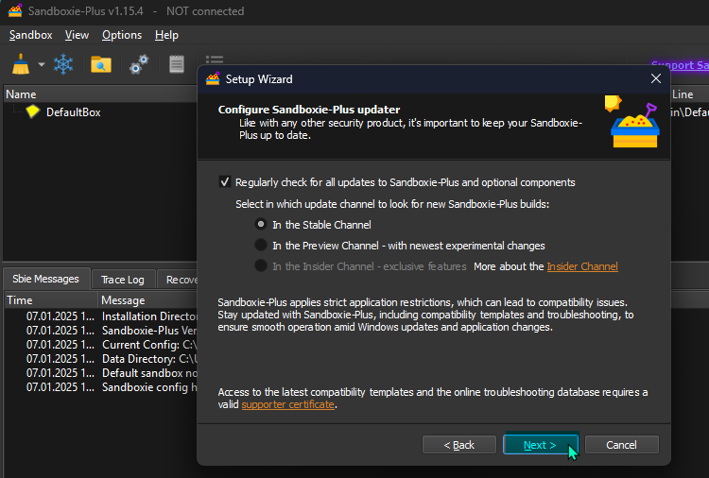
Task: Click the Sandboxie-Plus title bar app icon
Action: pyautogui.click(x=15, y=10)
